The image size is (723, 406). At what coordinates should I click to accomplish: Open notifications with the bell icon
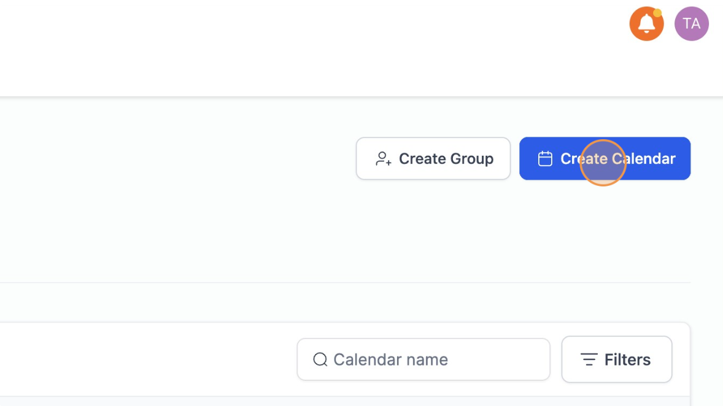(x=646, y=24)
